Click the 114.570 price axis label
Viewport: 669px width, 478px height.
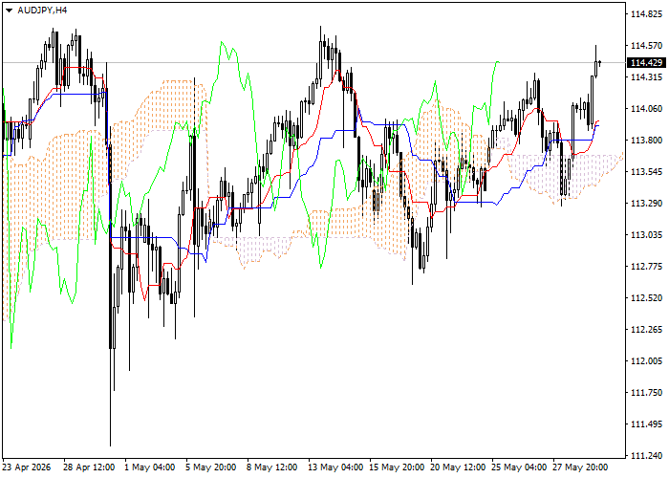click(x=646, y=46)
